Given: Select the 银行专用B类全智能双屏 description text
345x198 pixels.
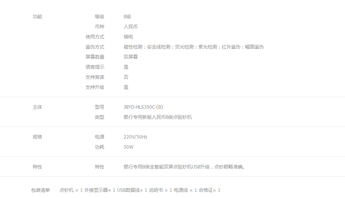Looking at the screenshot, I should tap(184, 167).
